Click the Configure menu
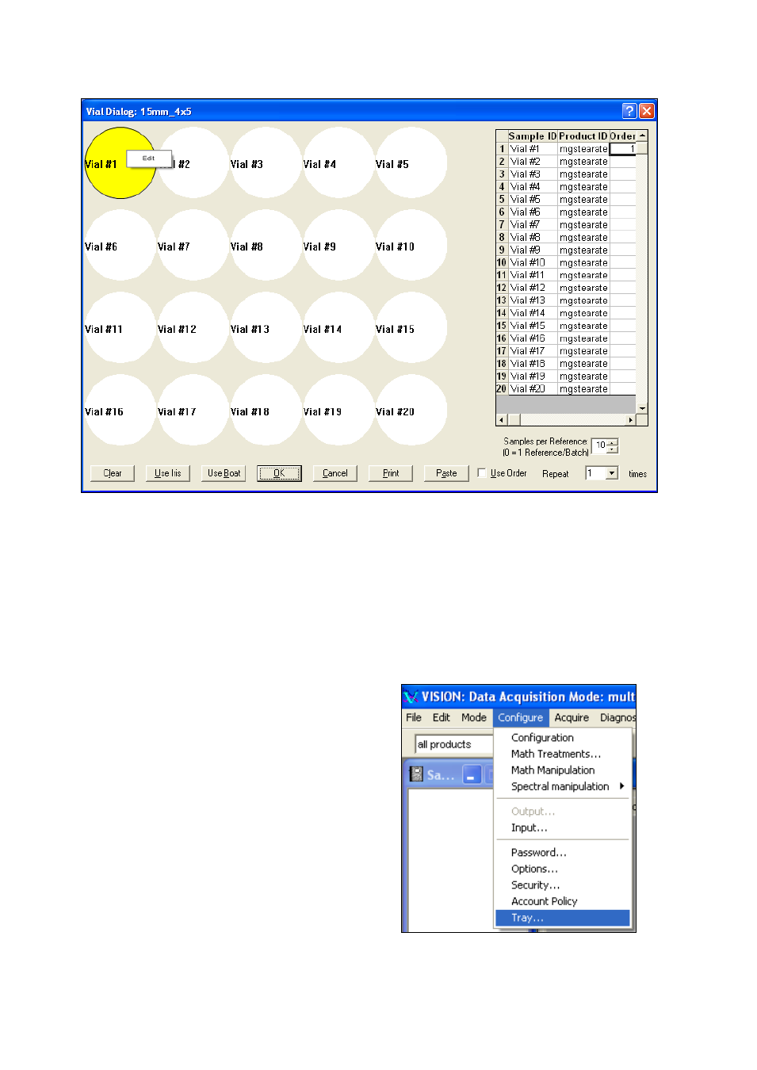 [x=521, y=717]
